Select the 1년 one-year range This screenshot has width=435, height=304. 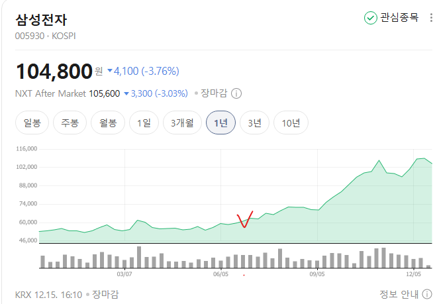[x=220, y=123]
